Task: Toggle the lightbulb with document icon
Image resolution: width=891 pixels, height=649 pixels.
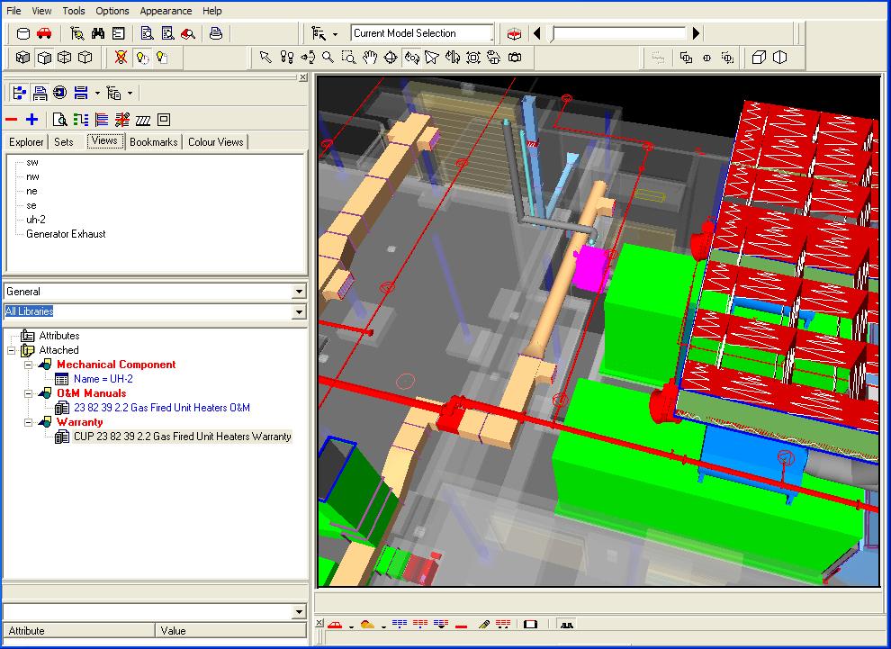Action: (162, 58)
